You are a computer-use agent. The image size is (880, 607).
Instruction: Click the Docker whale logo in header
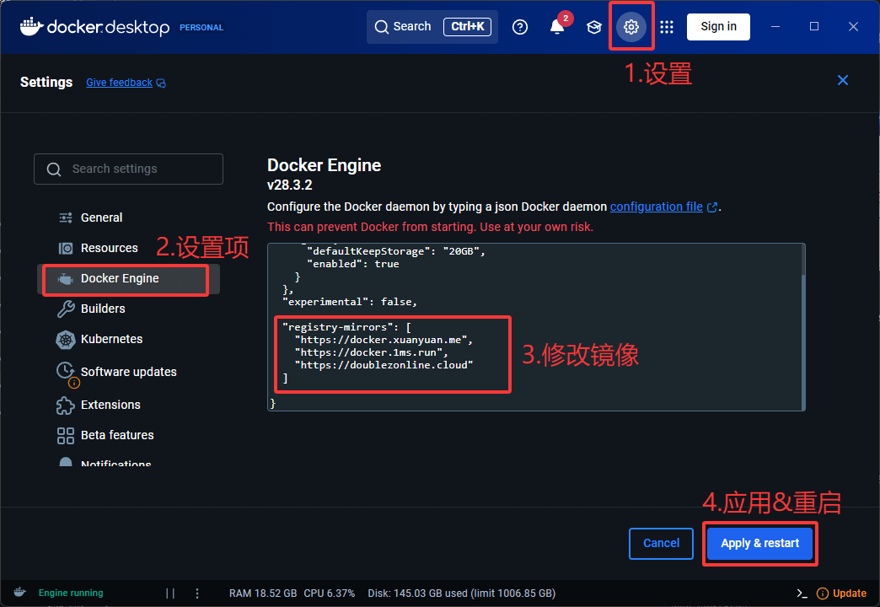31,26
